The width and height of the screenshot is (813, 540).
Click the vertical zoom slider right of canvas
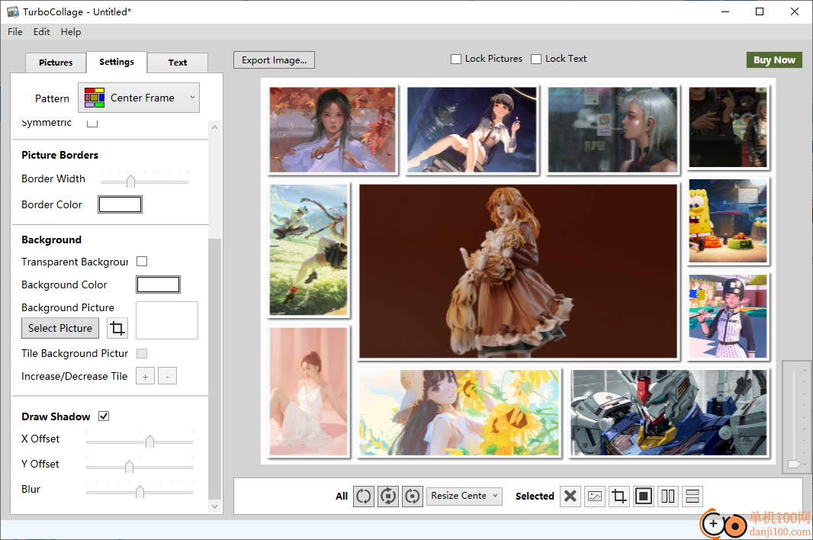point(795,464)
